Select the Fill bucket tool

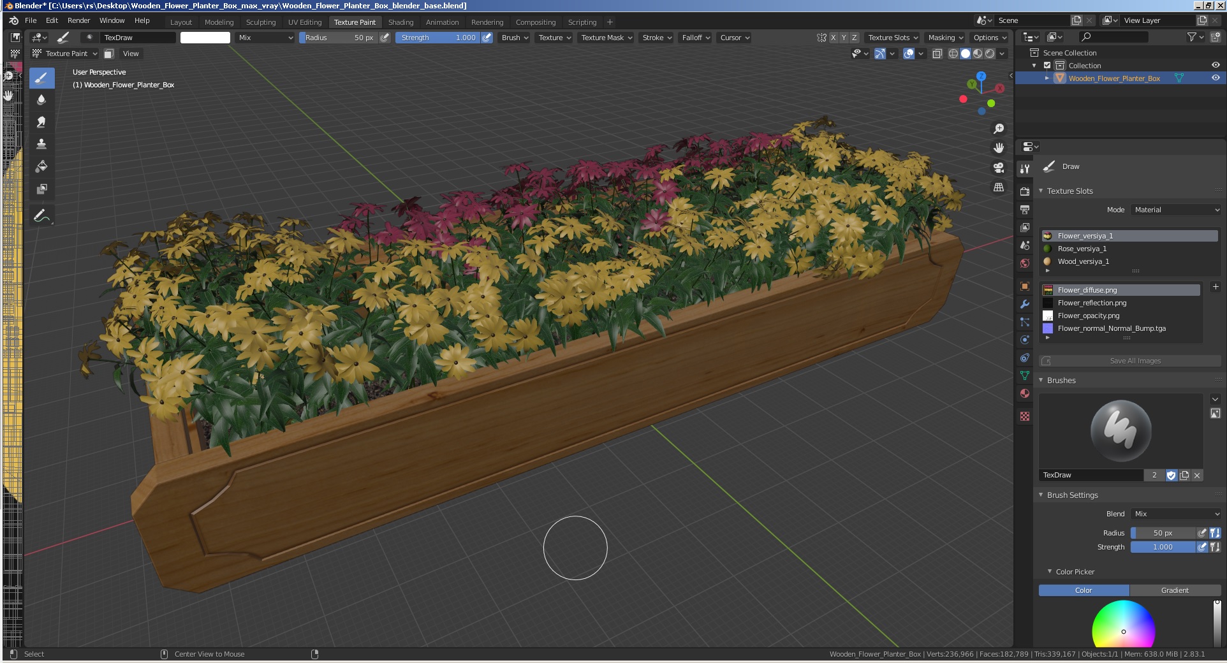click(41, 166)
